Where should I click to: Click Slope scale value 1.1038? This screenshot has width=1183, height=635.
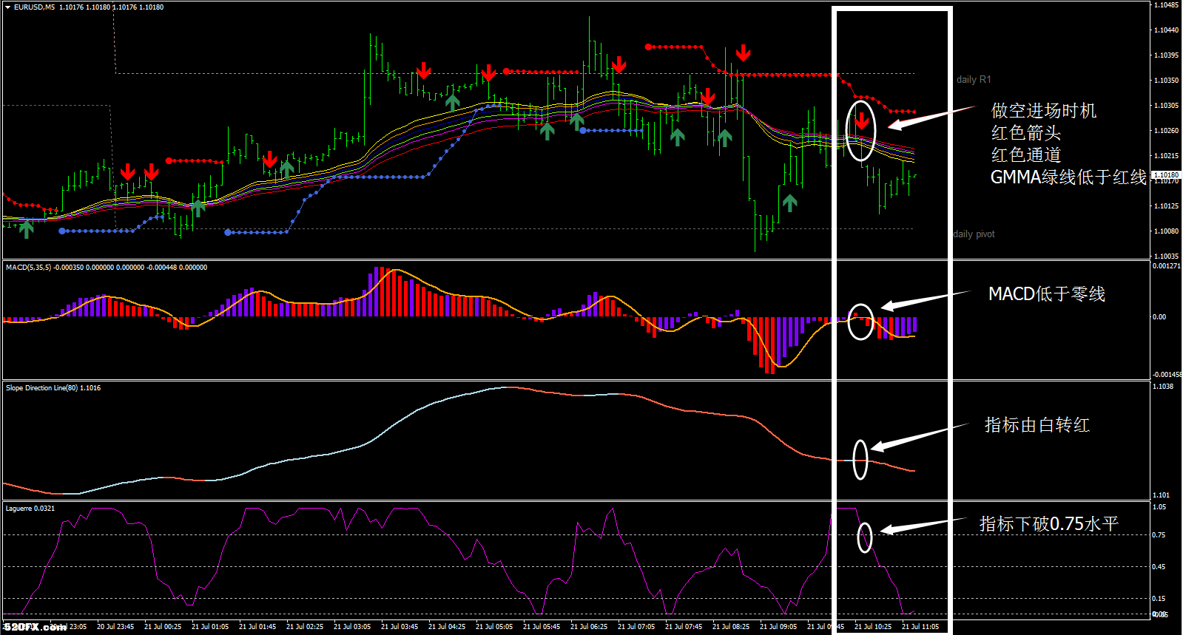click(x=1163, y=387)
